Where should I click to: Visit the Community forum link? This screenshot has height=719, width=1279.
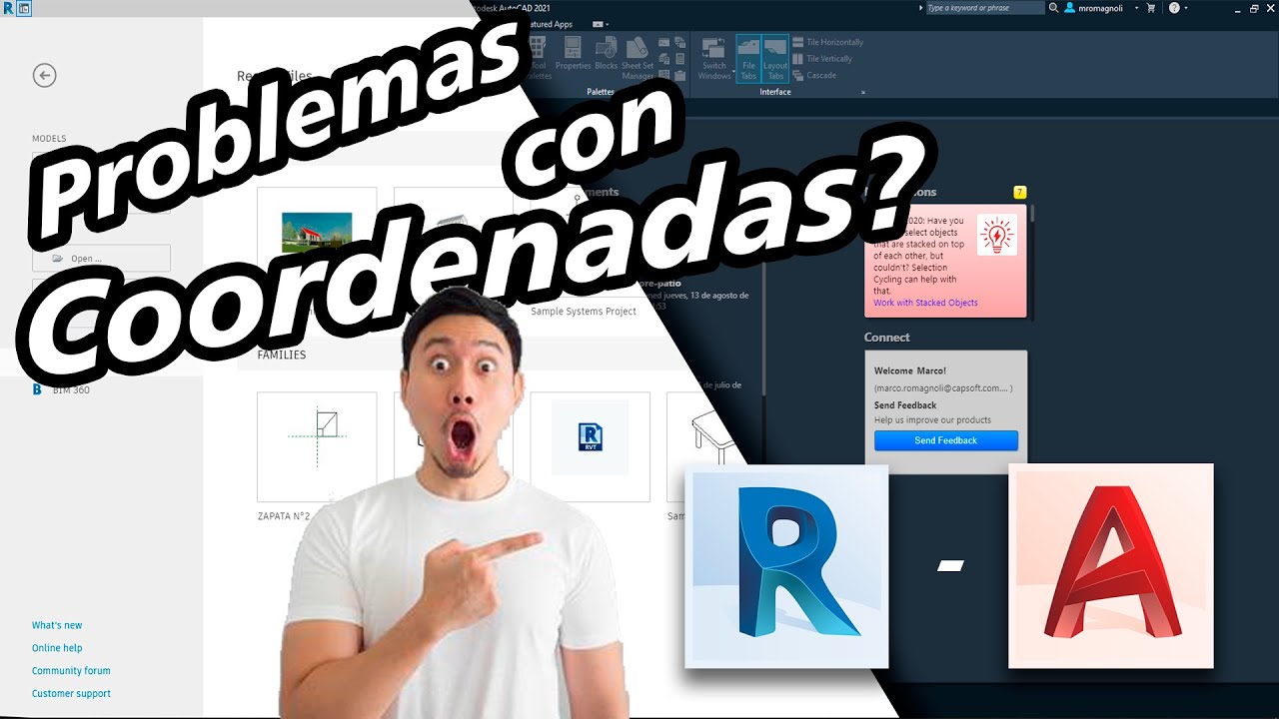point(71,671)
